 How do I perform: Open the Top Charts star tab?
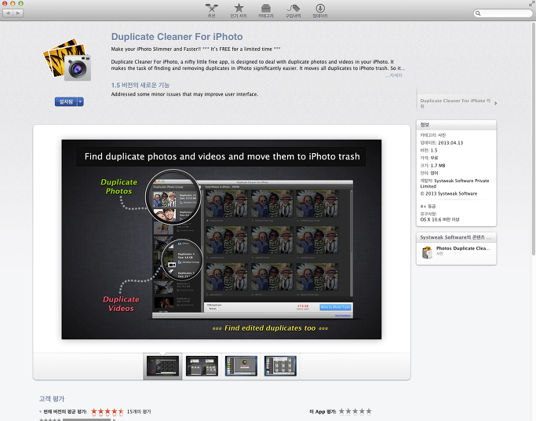click(x=239, y=10)
